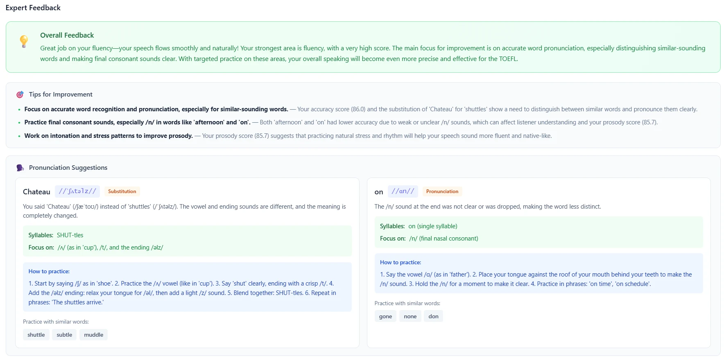Viewport: 724px width, 360px height.
Task: Click the //ɑn// phonetic transcription badge
Action: pos(403,191)
